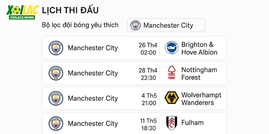Click Manchester City crest in Brighton match row
269x134 pixels.
(56, 48)
